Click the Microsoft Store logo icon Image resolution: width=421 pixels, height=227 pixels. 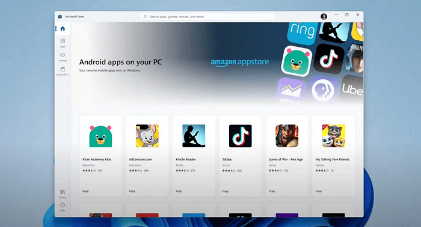click(60, 17)
